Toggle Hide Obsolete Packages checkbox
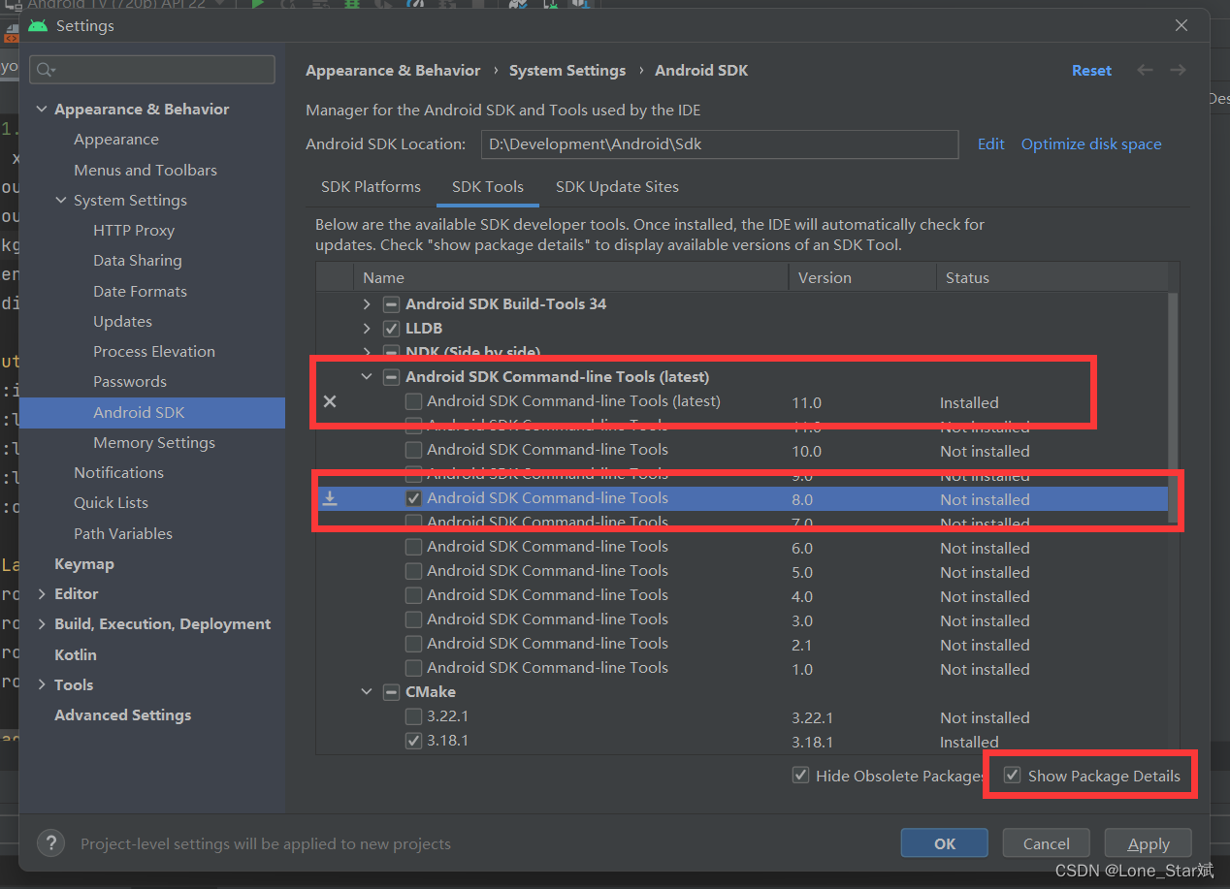1230x889 pixels. coord(800,776)
